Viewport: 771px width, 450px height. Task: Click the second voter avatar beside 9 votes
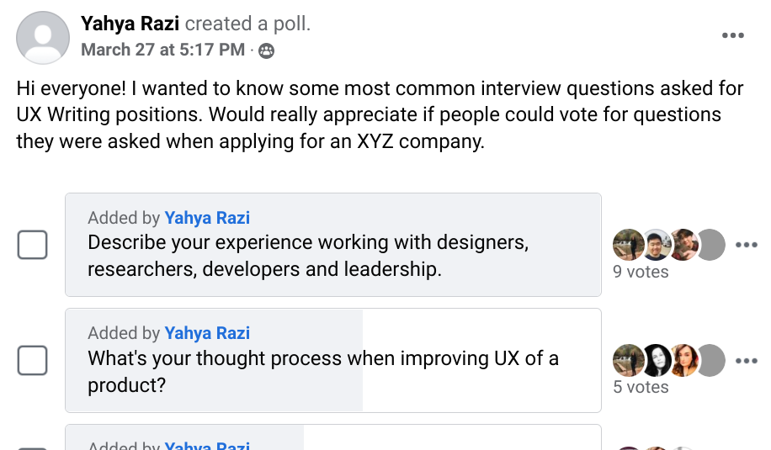point(656,245)
